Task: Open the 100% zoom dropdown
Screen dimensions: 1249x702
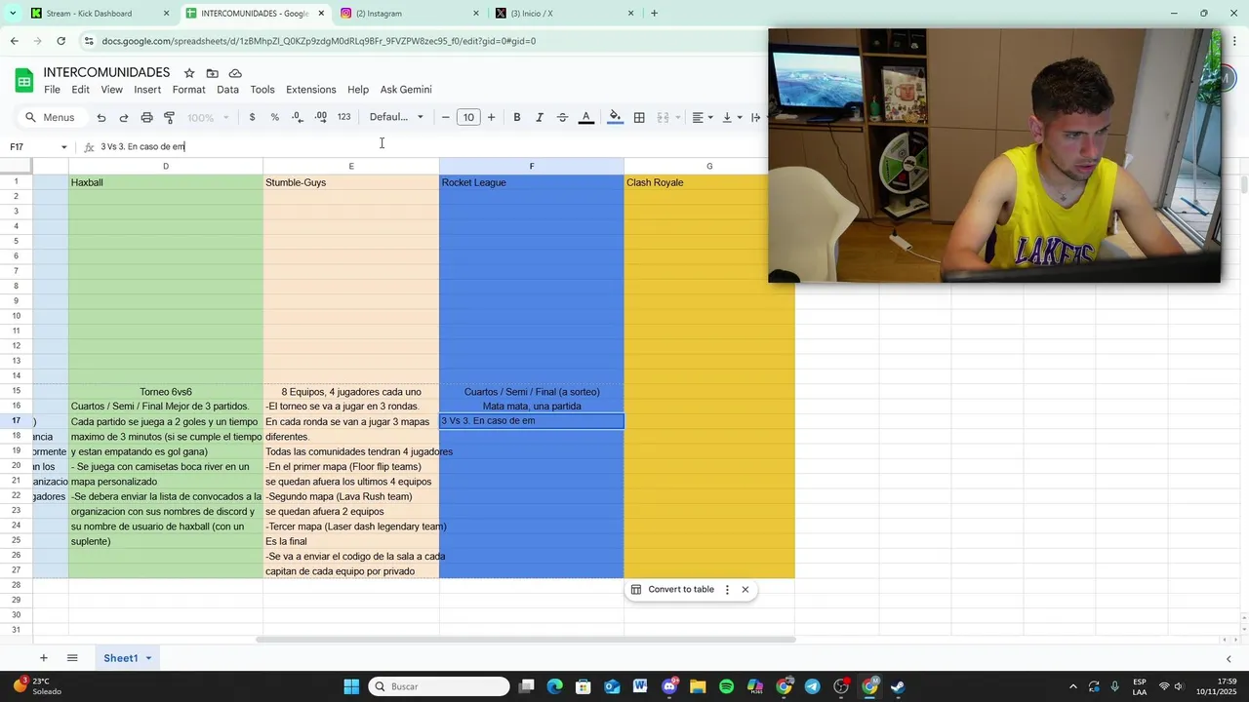Action: [208, 117]
